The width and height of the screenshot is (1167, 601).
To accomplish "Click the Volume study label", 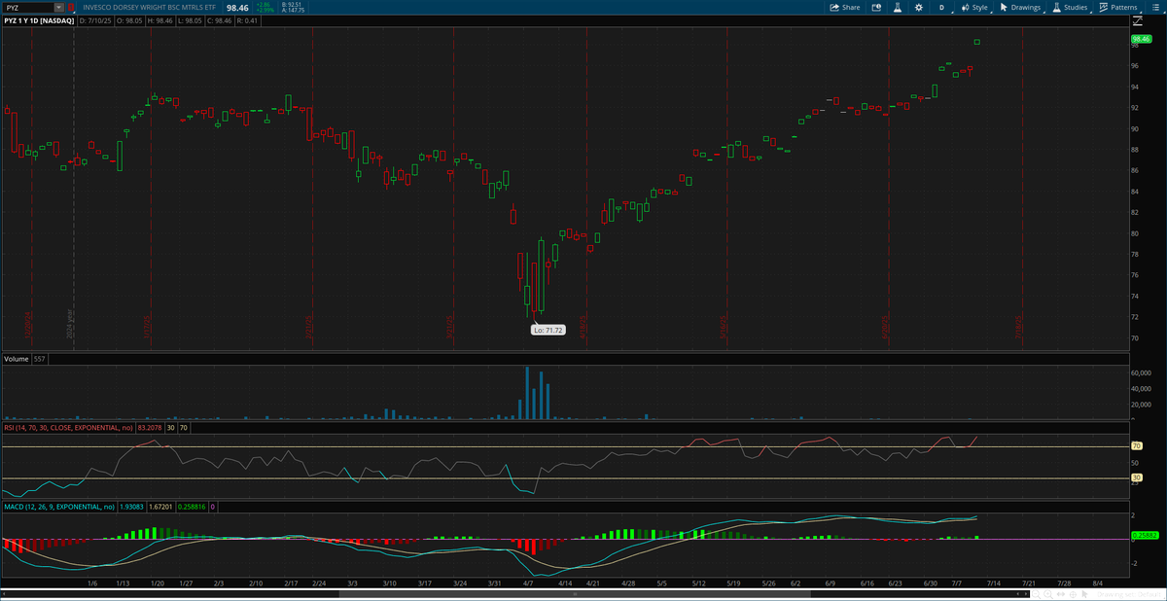I will (x=17, y=359).
